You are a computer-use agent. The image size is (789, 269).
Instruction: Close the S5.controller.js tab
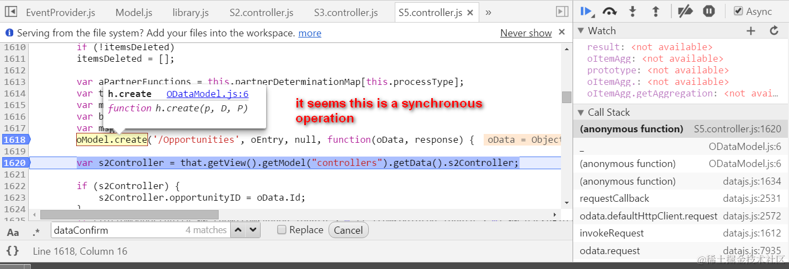470,13
